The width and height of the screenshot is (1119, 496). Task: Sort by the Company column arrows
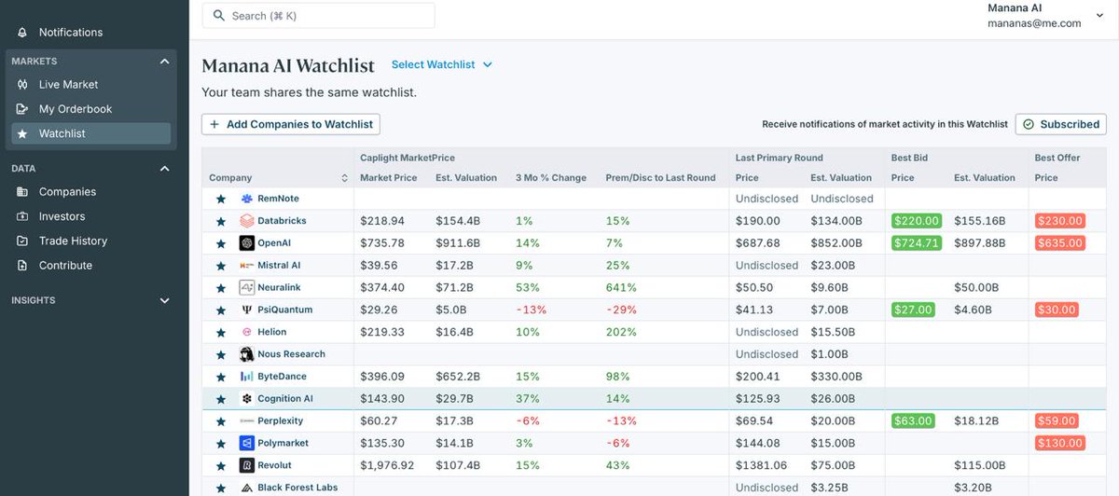(x=344, y=178)
